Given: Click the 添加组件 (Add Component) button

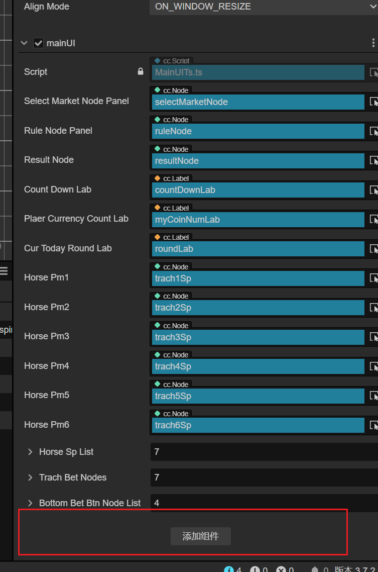Looking at the screenshot, I should [x=201, y=536].
